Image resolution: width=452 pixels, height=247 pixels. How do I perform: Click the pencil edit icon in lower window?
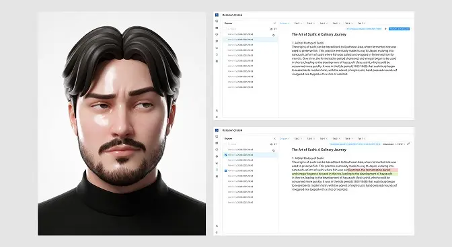pos(408,144)
